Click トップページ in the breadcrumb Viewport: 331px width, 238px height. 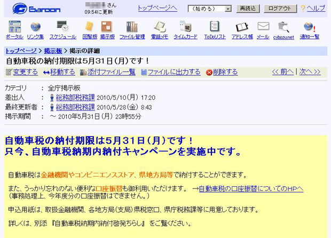[21, 51]
